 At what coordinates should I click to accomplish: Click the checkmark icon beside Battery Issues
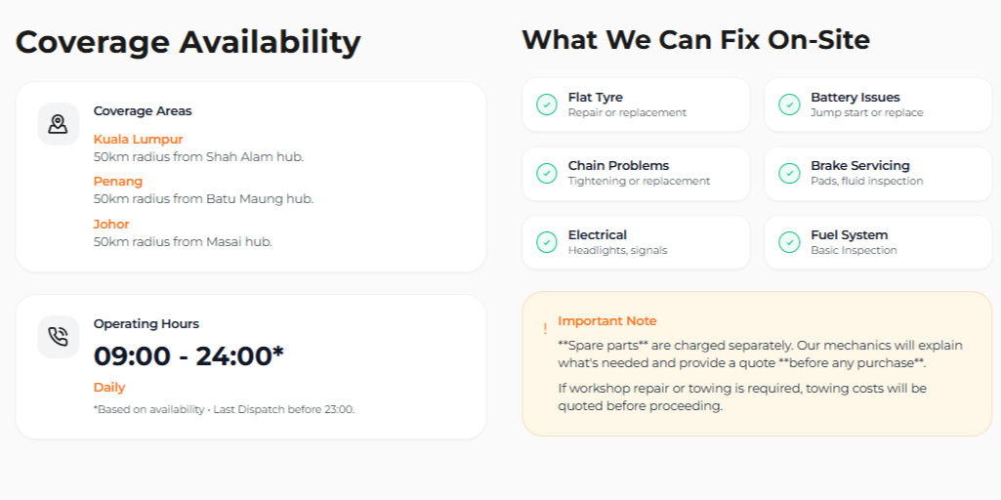click(x=789, y=104)
